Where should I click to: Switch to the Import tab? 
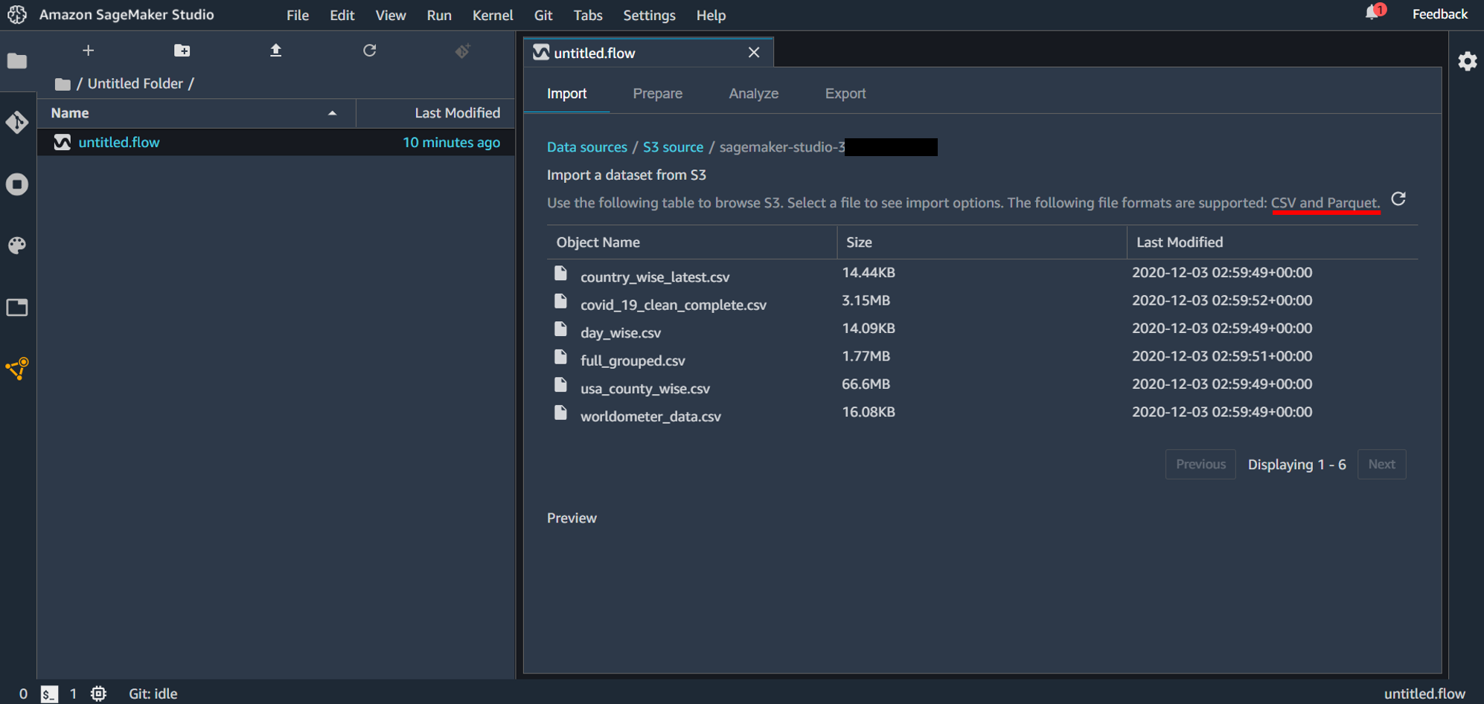(567, 94)
